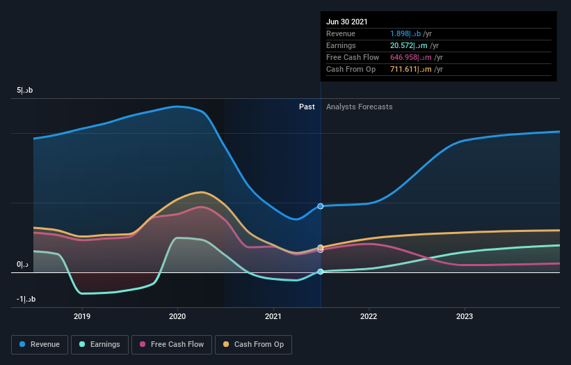Screen dimensions: 571x365
Task: Toggle the Revenue legend series
Action: coord(40,345)
